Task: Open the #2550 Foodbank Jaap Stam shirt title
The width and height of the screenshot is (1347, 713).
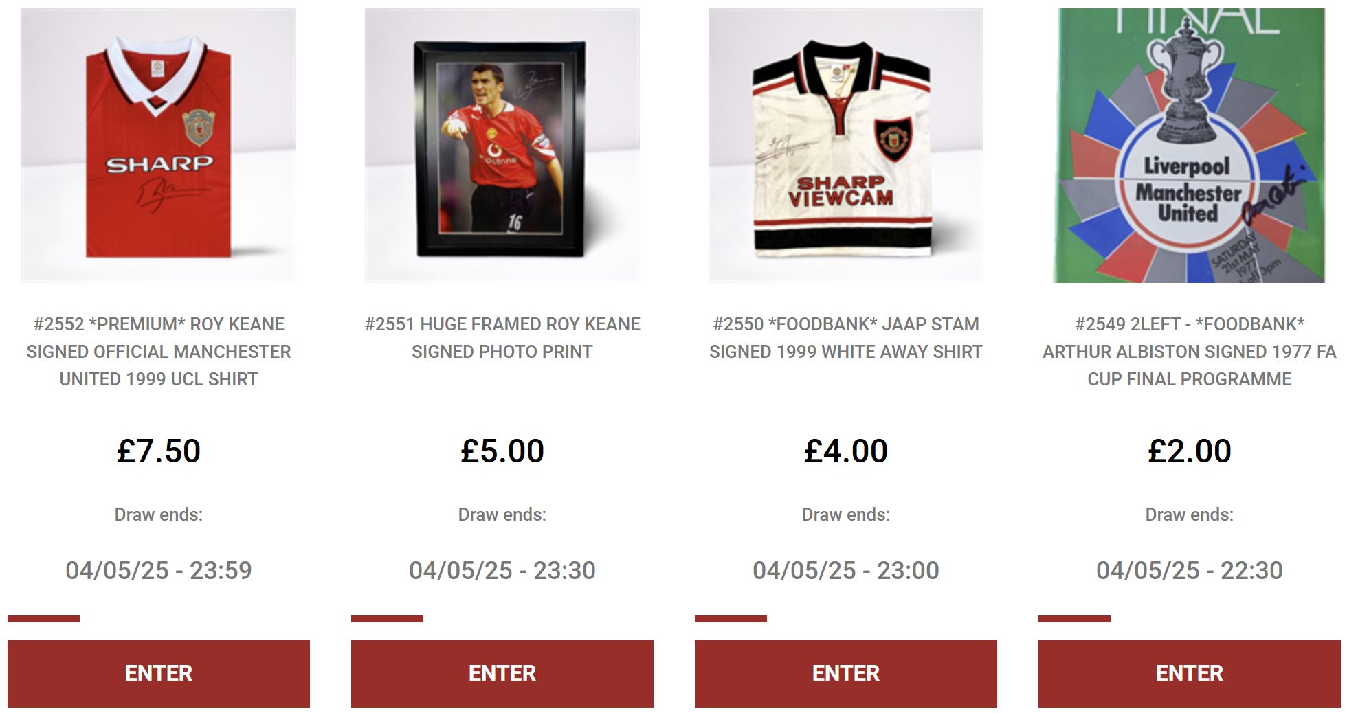Action: [846, 338]
